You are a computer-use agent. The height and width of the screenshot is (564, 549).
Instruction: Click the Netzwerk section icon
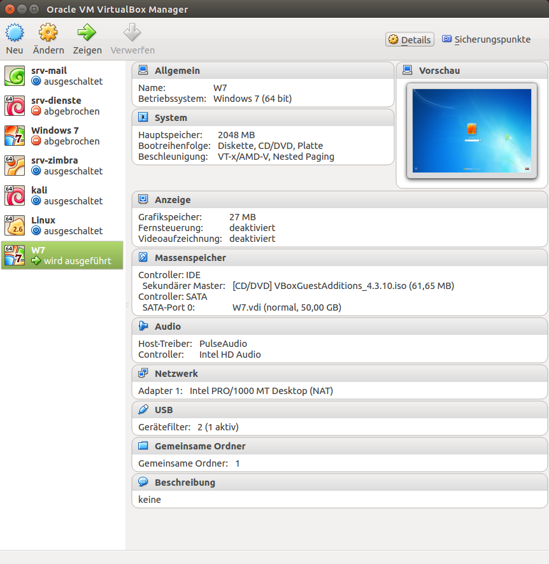click(x=143, y=373)
